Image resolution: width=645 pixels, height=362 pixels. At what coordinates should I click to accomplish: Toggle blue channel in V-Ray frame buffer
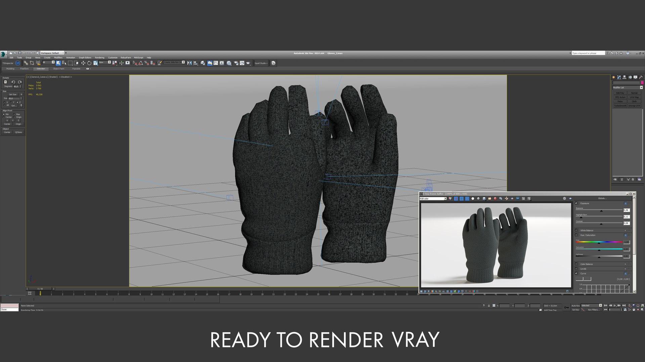point(467,198)
